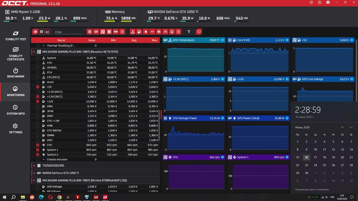Open the notification center icon
The height and width of the screenshot is (201, 358).
point(352,197)
